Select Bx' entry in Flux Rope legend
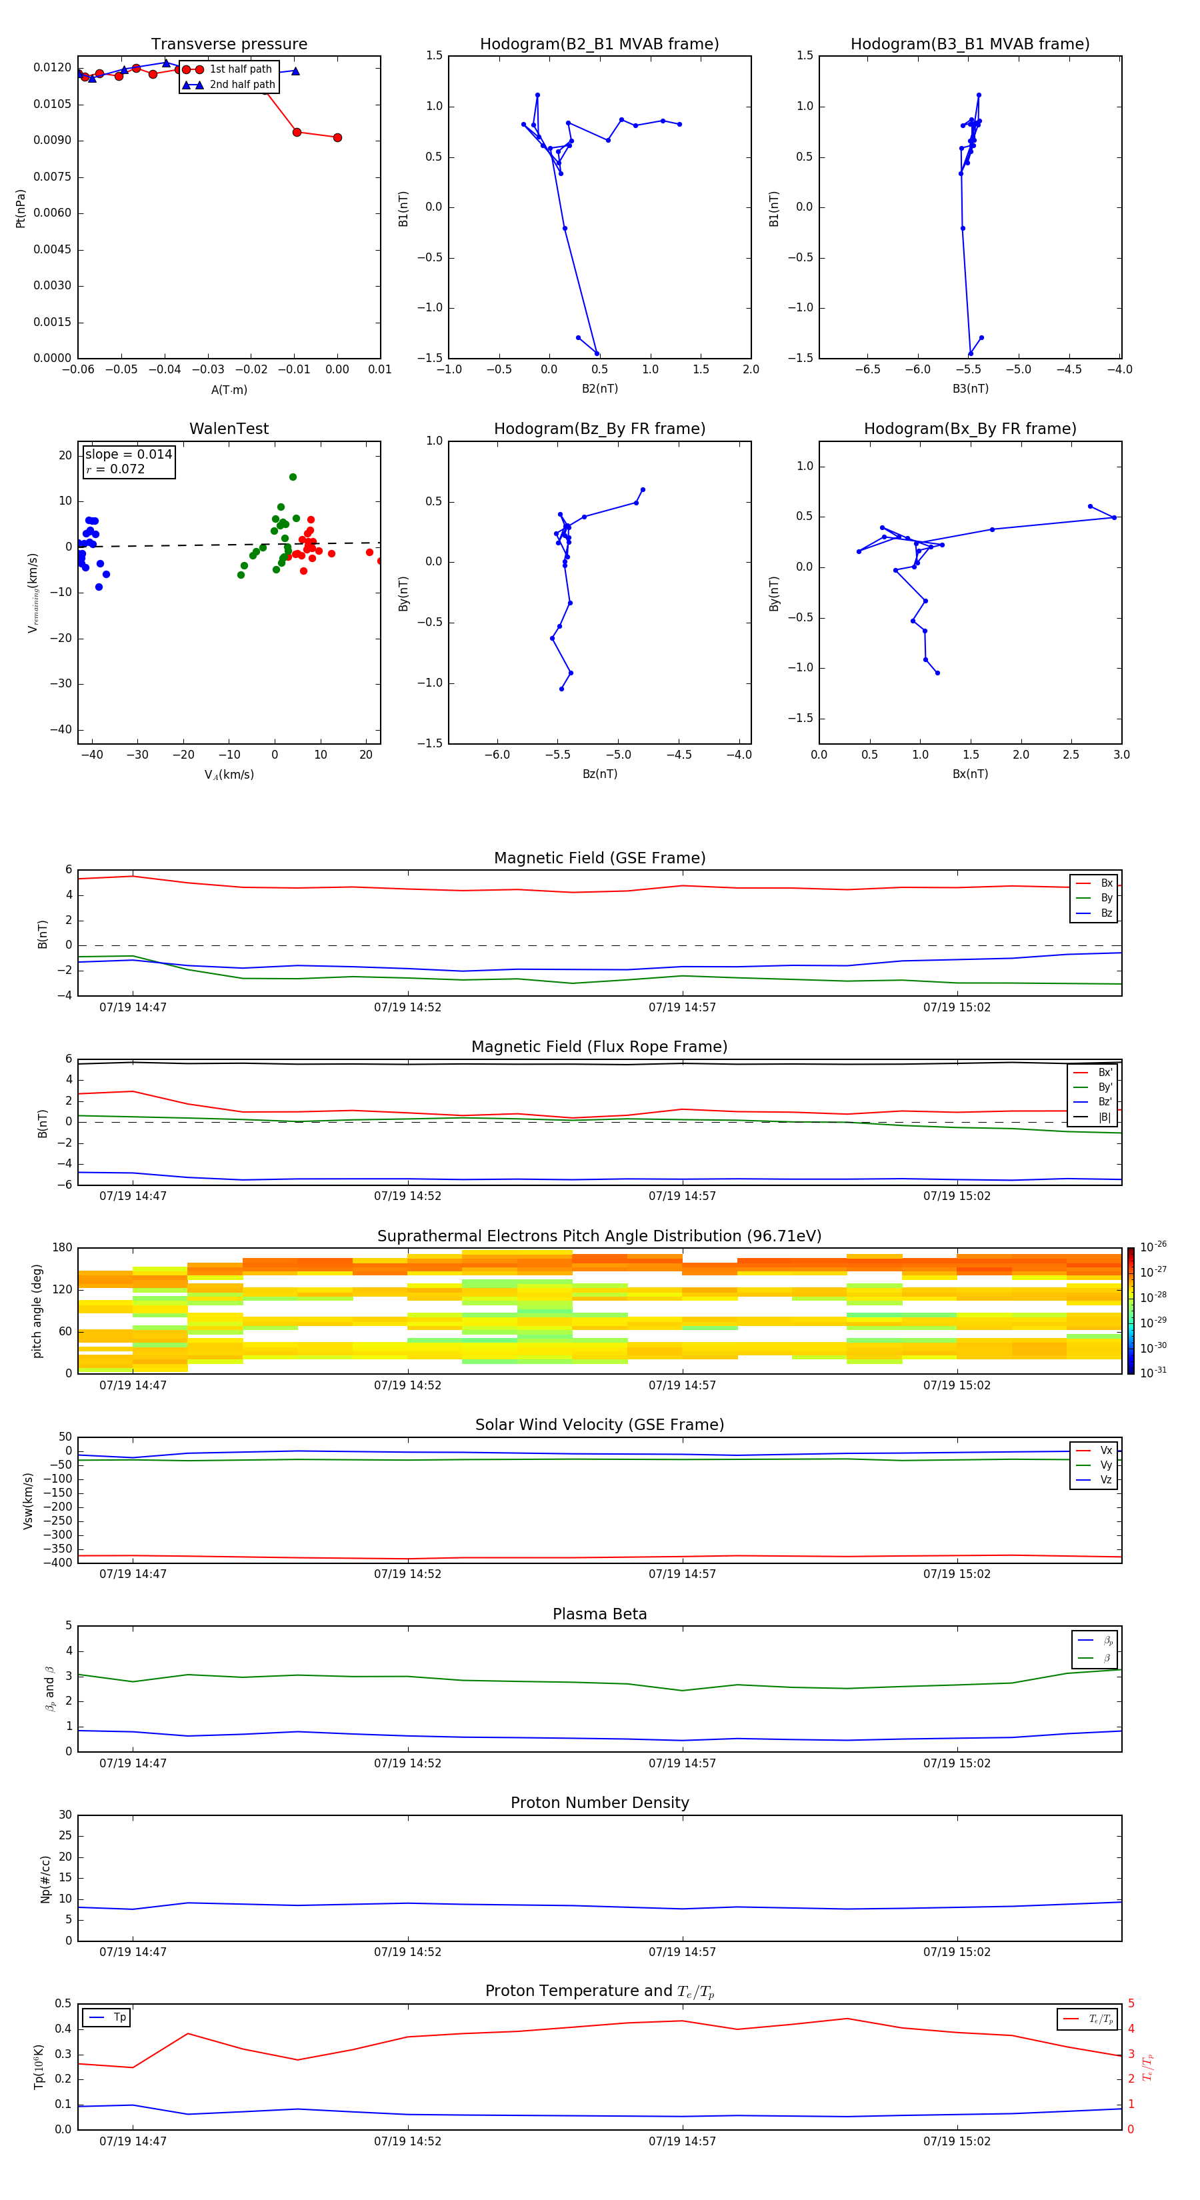This screenshot has height=2200, width=1200. click(1093, 1073)
